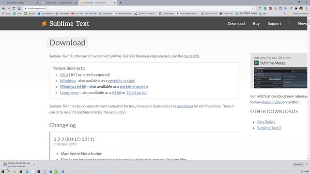
Task: Open a new browser tab
Action: pyautogui.click(x=121, y=3)
